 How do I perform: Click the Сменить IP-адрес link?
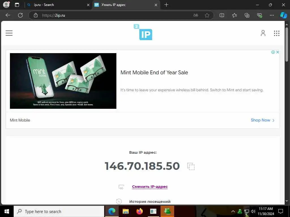150,187
